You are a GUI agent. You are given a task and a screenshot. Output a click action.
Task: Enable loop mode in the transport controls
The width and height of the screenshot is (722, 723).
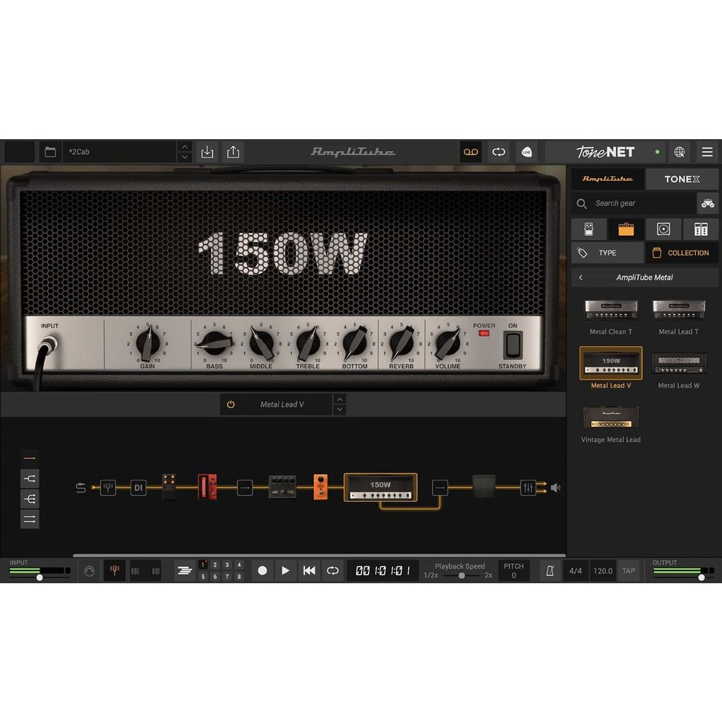[x=332, y=570]
